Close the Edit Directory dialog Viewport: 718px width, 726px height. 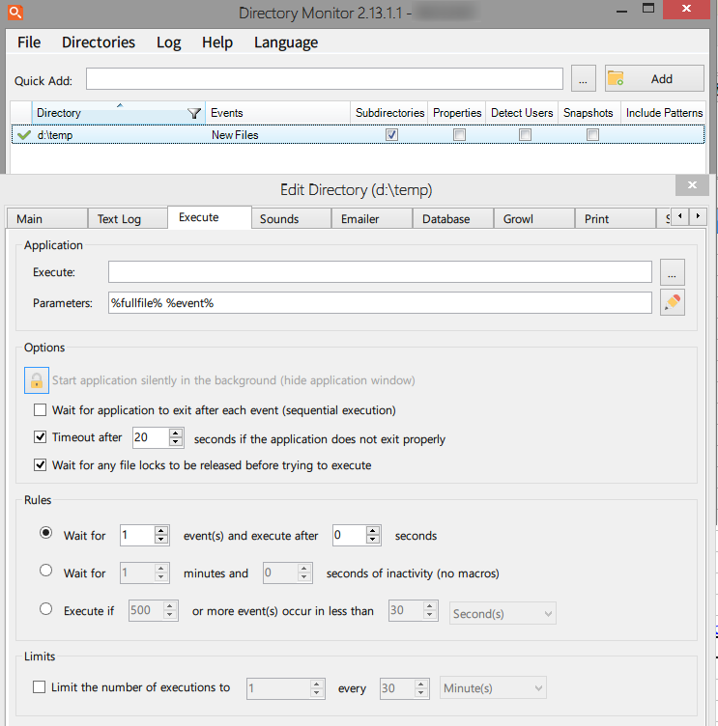[692, 185]
